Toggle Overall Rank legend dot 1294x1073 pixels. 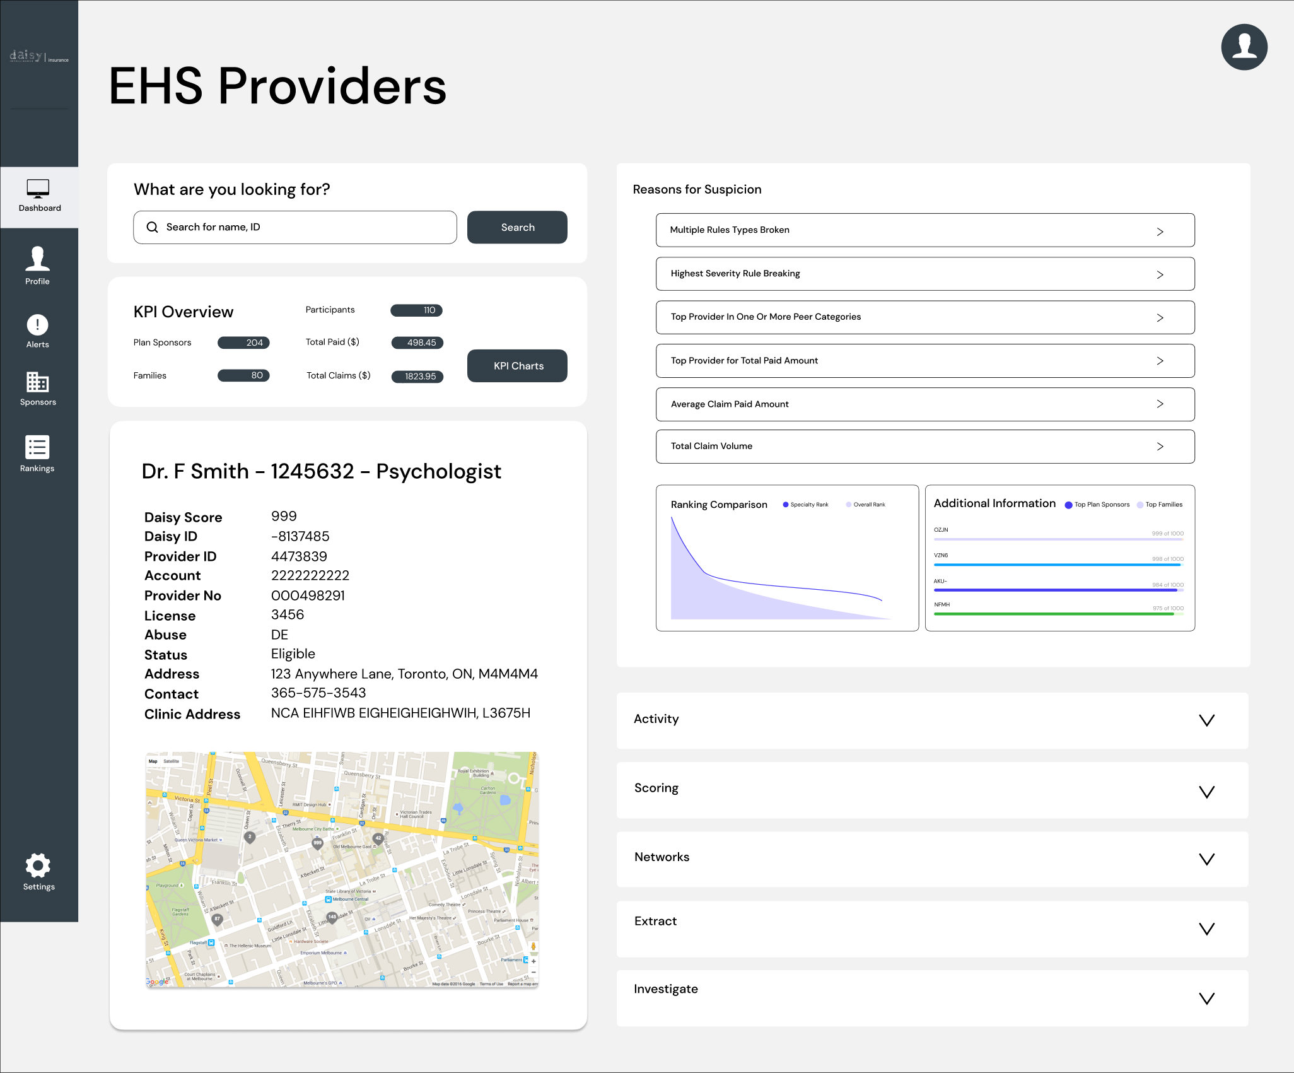coord(849,505)
